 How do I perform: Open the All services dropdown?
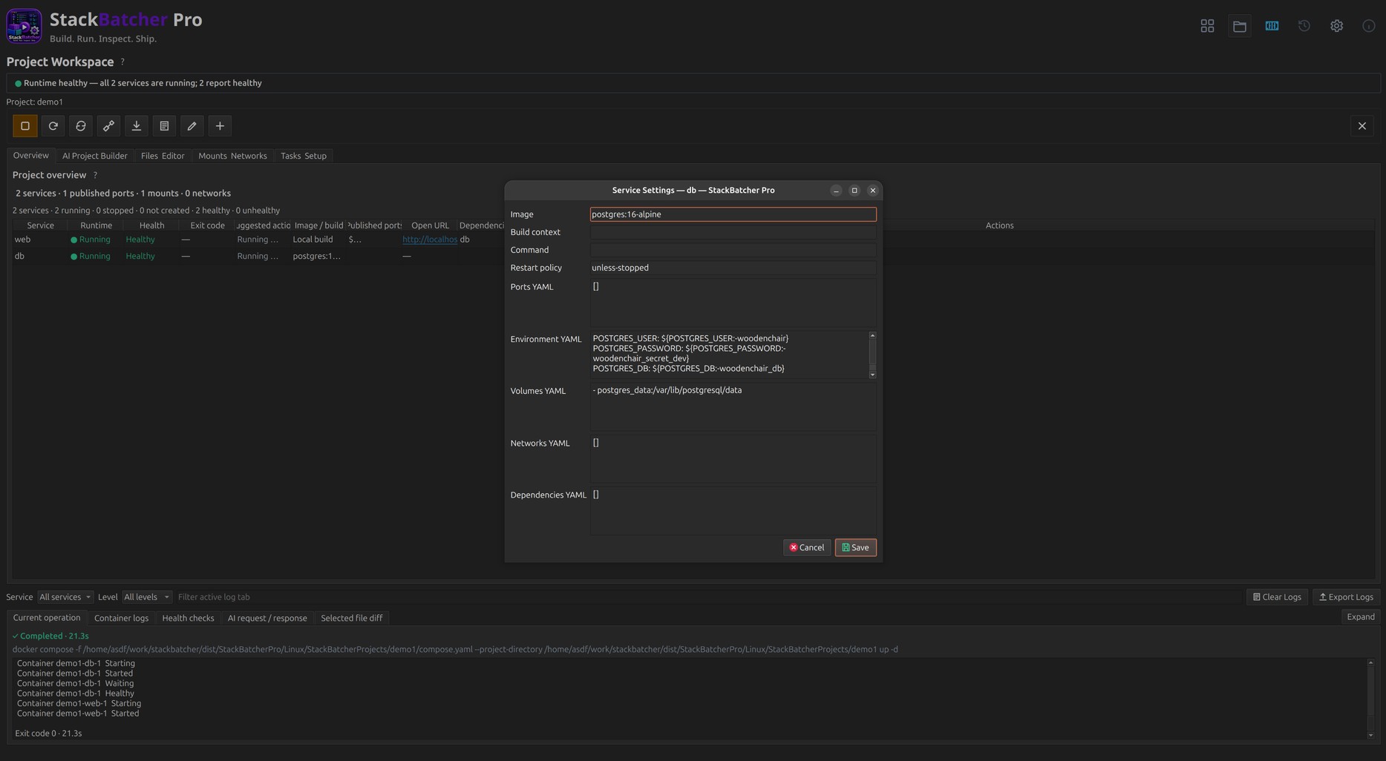[x=65, y=597]
